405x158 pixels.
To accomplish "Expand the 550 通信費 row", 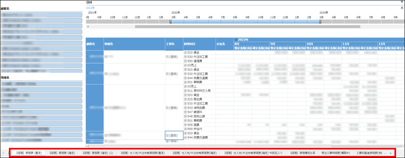I will 185,61.
